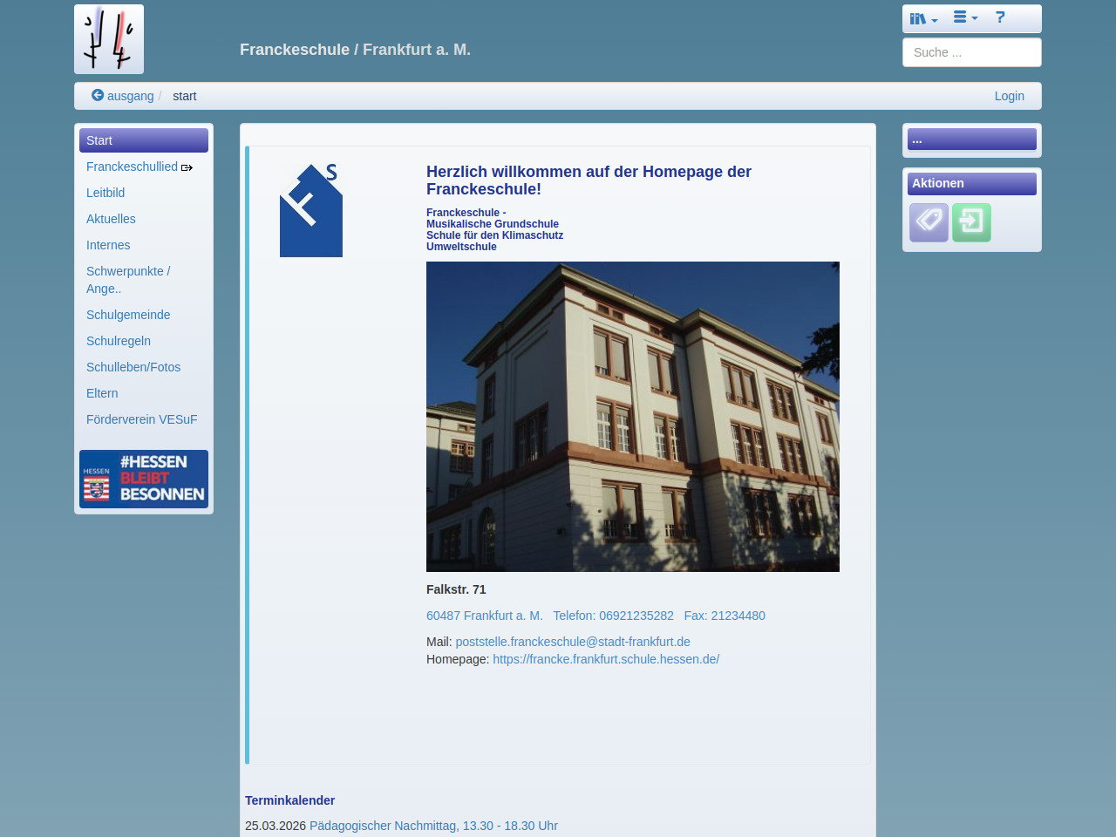Click the purple tags icon under Aktionen
This screenshot has width=1116, height=837.
[x=929, y=222]
